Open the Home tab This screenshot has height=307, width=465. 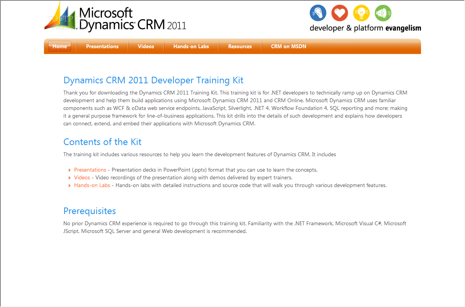point(59,46)
